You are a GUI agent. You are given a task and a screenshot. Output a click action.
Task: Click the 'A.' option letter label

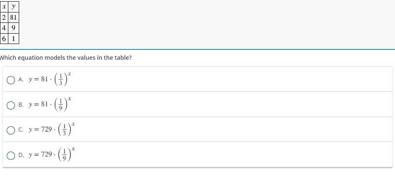pyautogui.click(x=21, y=80)
